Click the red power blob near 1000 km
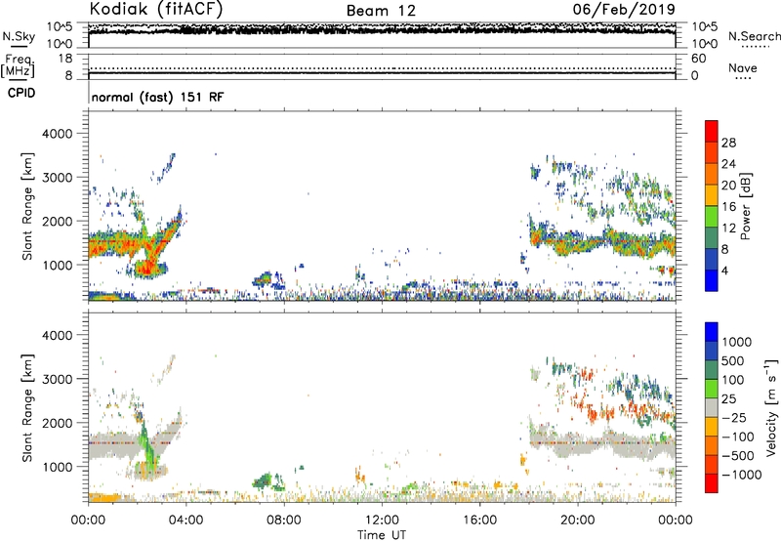Viewport: 781px width, 541px height. tap(147, 269)
